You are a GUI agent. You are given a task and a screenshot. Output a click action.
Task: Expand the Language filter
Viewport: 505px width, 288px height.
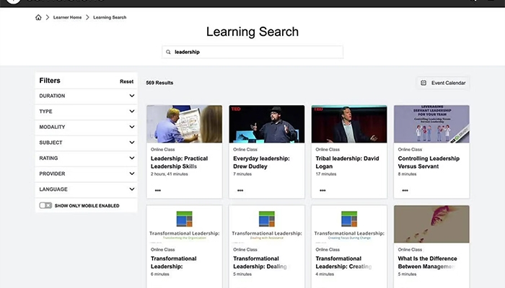click(x=132, y=189)
